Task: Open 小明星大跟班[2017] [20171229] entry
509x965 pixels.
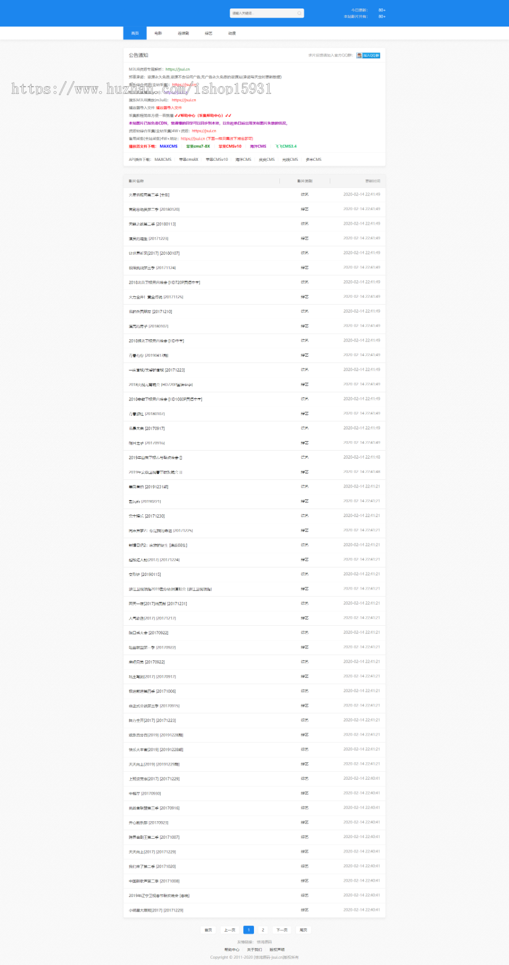Action: (x=156, y=910)
